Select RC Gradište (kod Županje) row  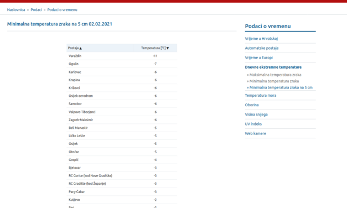(122, 184)
